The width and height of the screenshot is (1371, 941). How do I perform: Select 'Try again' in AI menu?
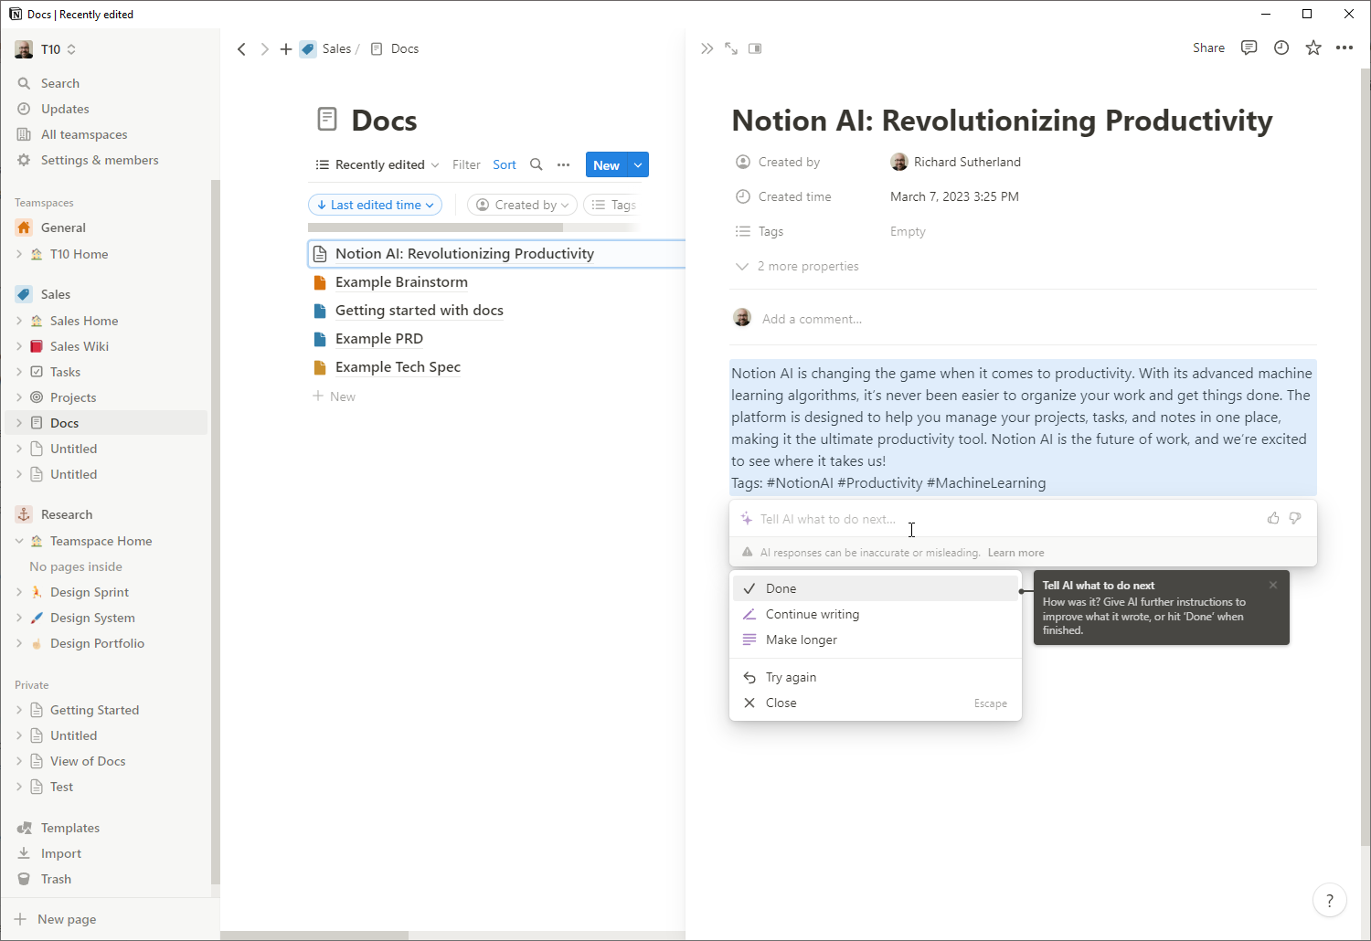click(x=791, y=677)
